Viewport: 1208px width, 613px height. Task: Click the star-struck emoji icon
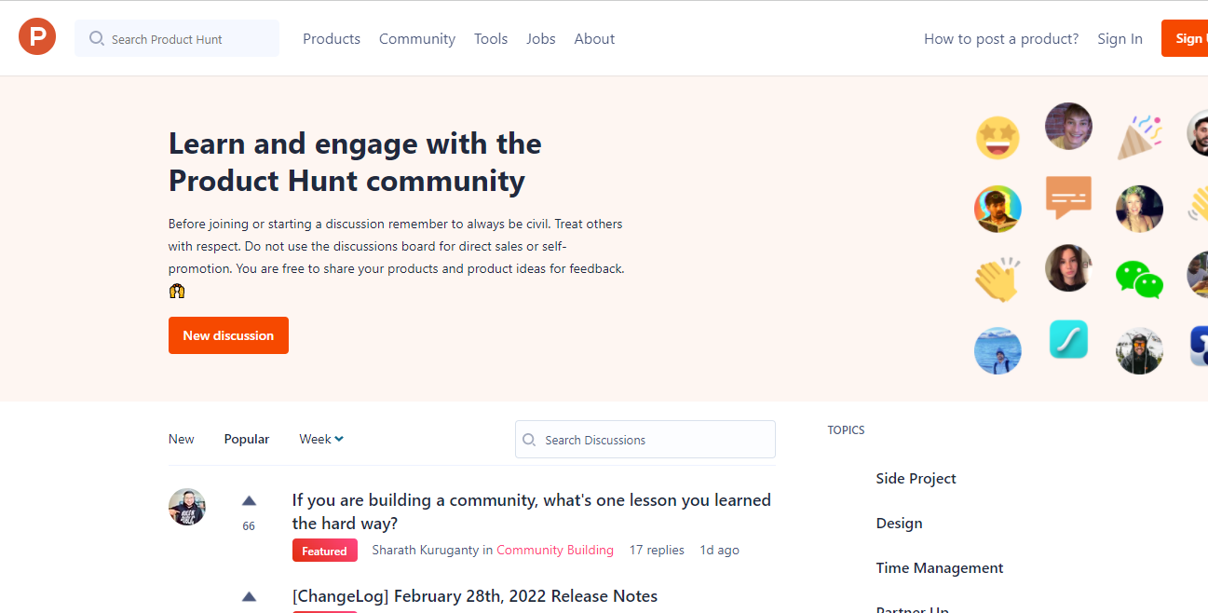click(998, 137)
